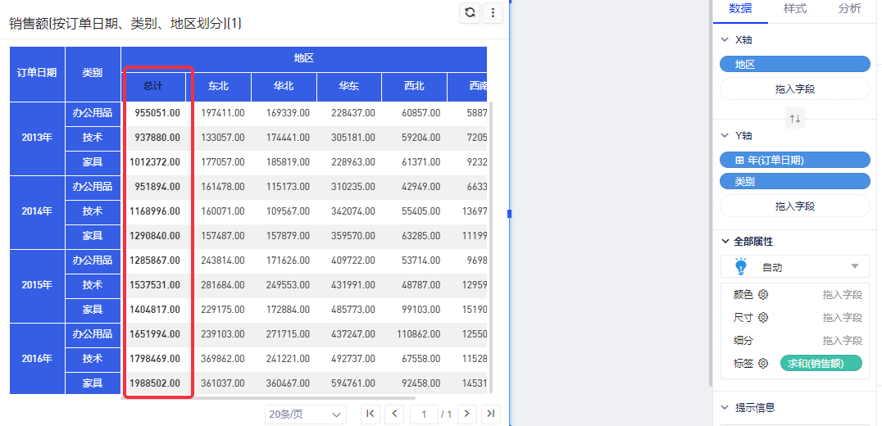Open settings gear next to 尺寸
The width and height of the screenshot is (882, 426).
coord(763,318)
